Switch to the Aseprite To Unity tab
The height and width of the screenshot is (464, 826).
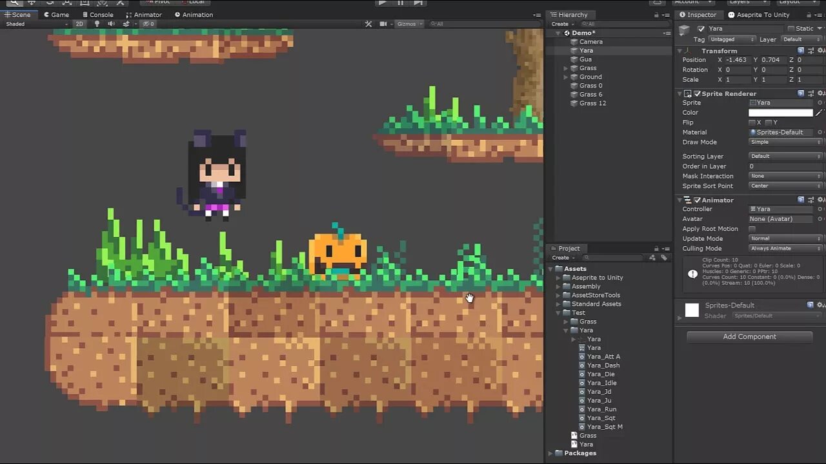pos(758,14)
